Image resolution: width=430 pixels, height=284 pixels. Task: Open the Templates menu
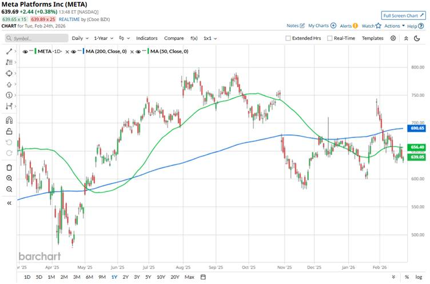372,38
